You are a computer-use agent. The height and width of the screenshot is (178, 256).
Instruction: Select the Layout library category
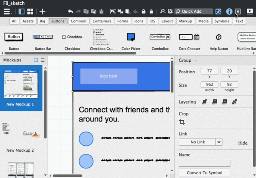(167, 21)
